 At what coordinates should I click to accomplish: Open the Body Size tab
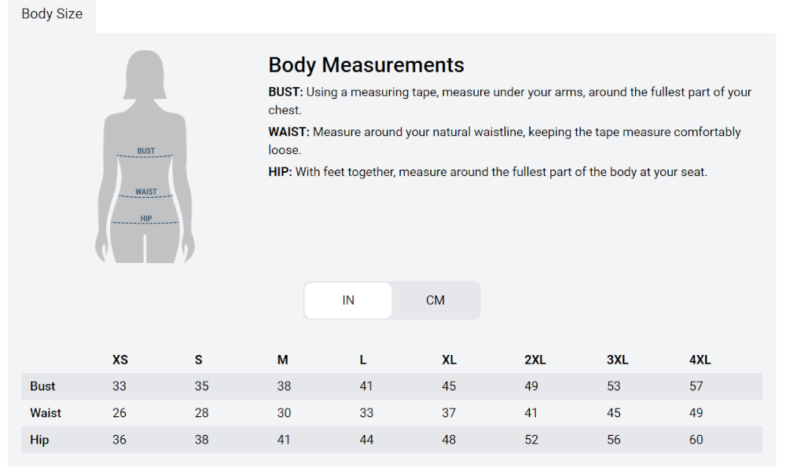(x=52, y=14)
